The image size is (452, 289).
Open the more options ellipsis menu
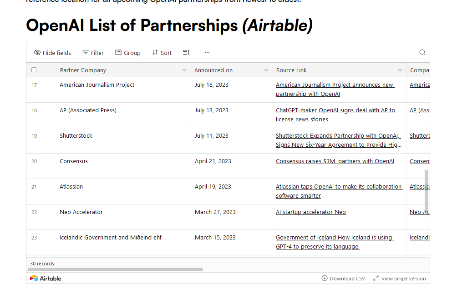click(207, 52)
